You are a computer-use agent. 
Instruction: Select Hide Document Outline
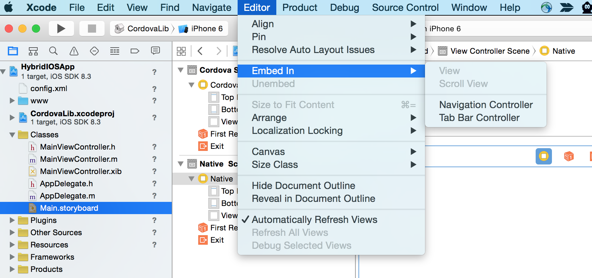331,186
